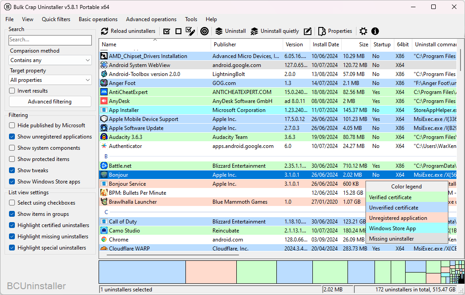This screenshot has width=465, height=295.
Task: Click the Advanced filtering button
Action: pos(50,102)
